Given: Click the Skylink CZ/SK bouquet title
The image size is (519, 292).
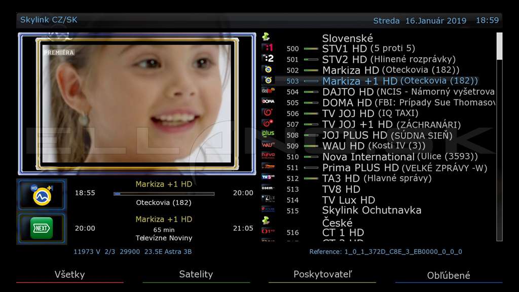Looking at the screenshot, I should [x=49, y=20].
